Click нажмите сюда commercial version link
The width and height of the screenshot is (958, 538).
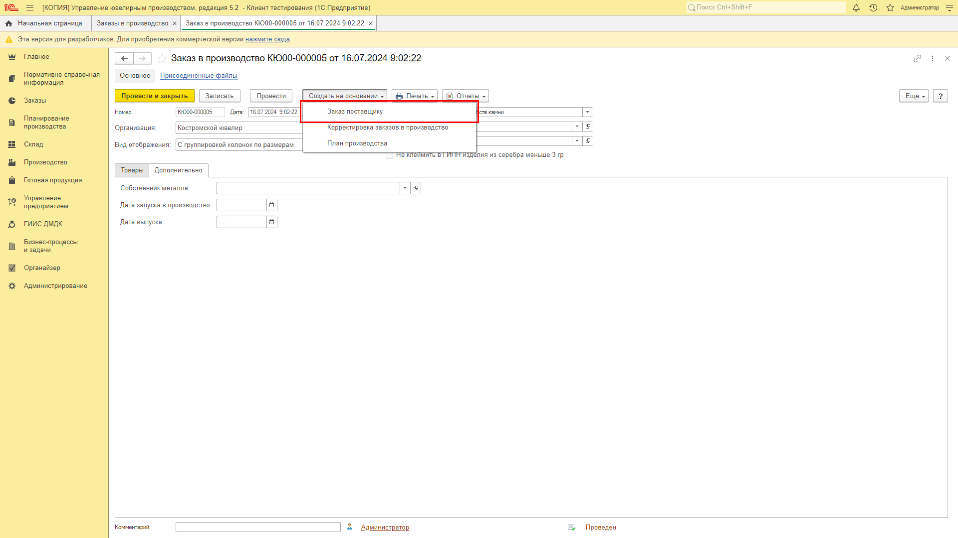(267, 39)
